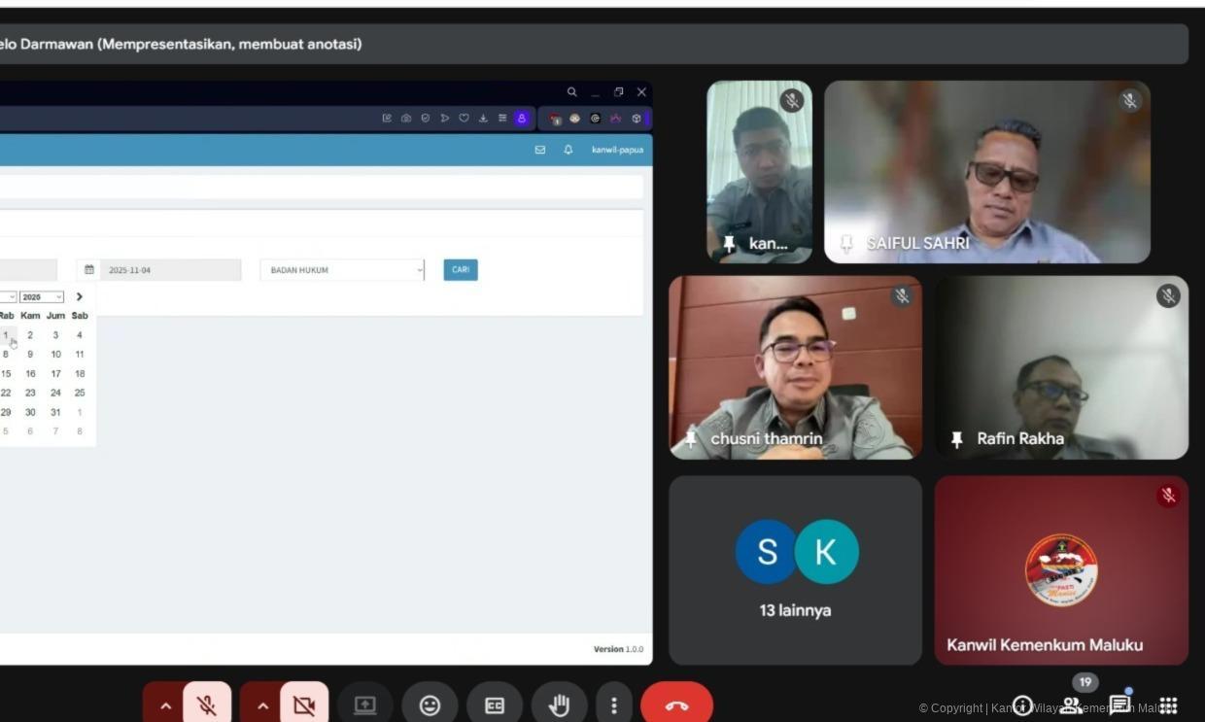This screenshot has height=722, width=1205.
Task: Open the meeting details info icon
Action: (x=1021, y=705)
